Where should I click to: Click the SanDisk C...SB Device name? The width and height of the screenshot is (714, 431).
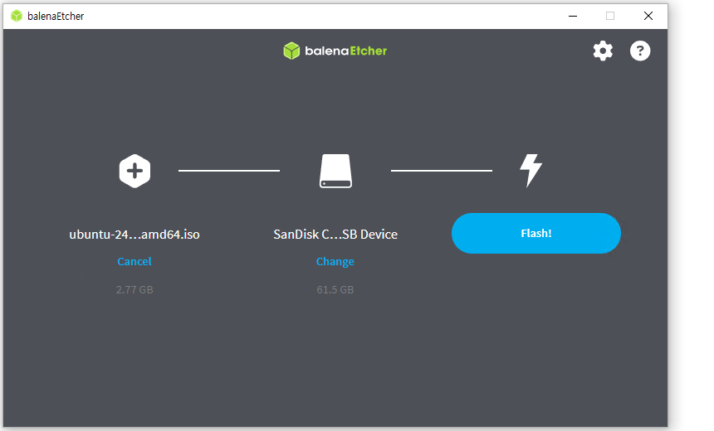(335, 234)
